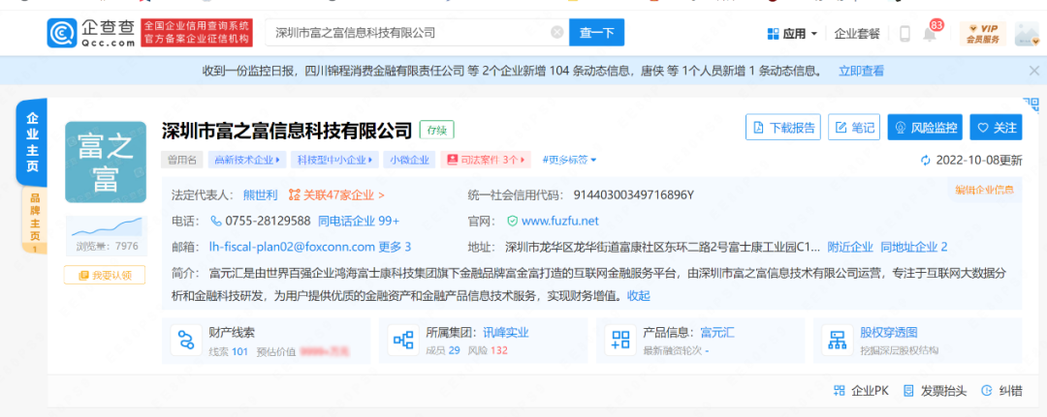Click the 查一下 search button

596,33
